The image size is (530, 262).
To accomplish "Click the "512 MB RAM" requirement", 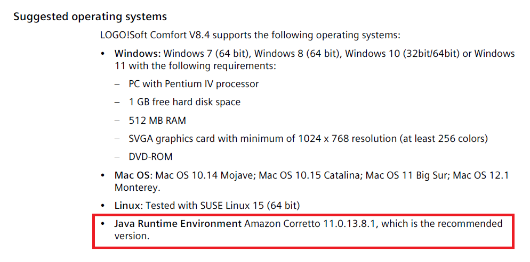I will coord(157,121).
